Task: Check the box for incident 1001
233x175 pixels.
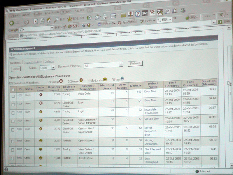Action: (13, 141)
